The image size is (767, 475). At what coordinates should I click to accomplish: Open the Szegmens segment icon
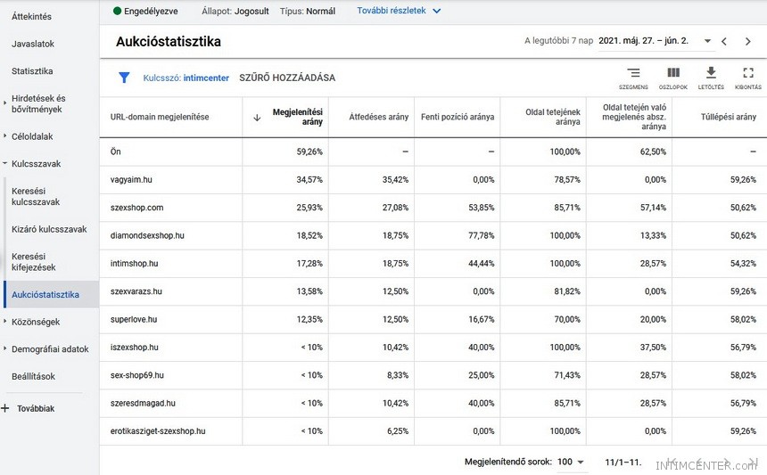pyautogui.click(x=633, y=73)
